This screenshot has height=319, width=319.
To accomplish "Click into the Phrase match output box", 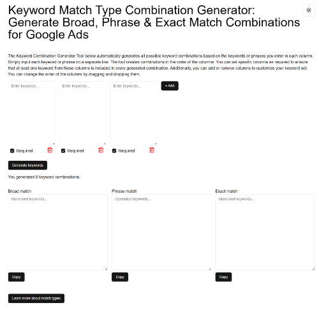I will tap(161, 232).
